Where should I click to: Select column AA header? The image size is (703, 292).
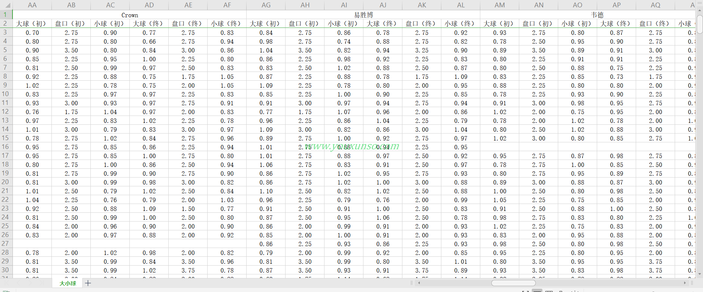click(32, 5)
